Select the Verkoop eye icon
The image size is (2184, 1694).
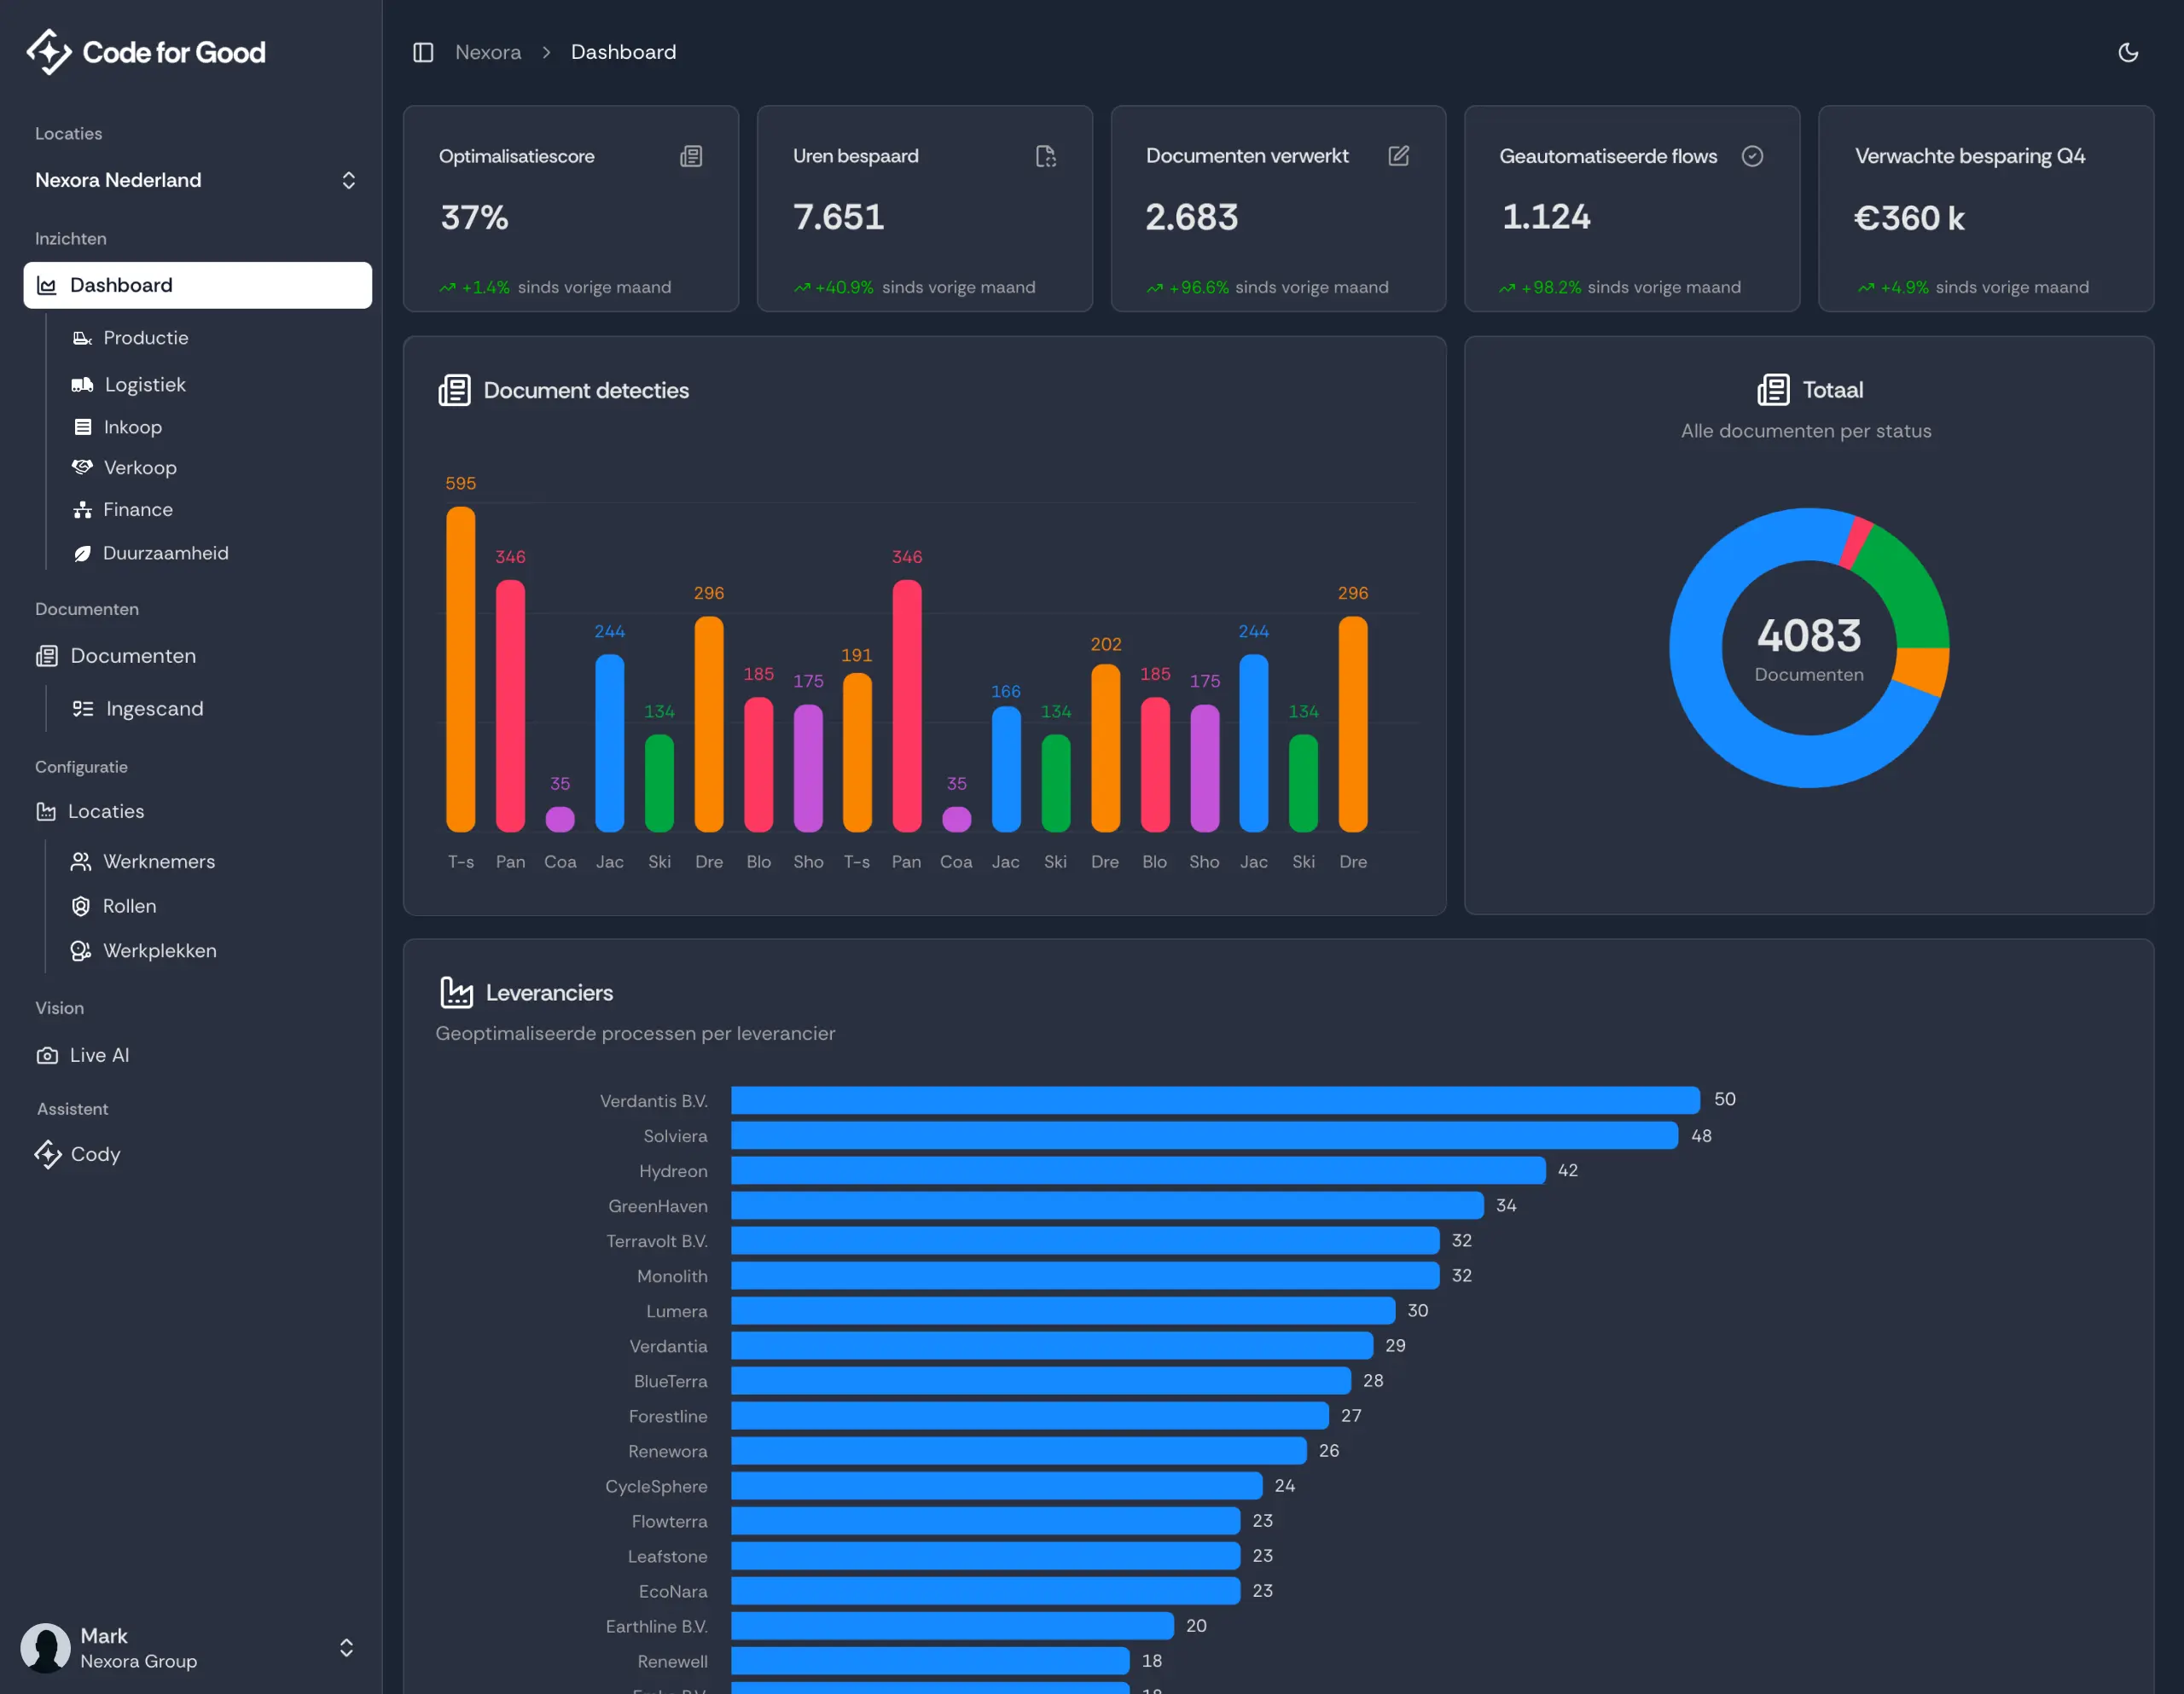point(83,467)
